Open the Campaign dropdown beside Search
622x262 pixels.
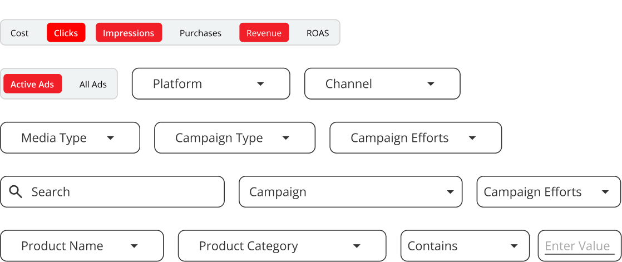[351, 192]
